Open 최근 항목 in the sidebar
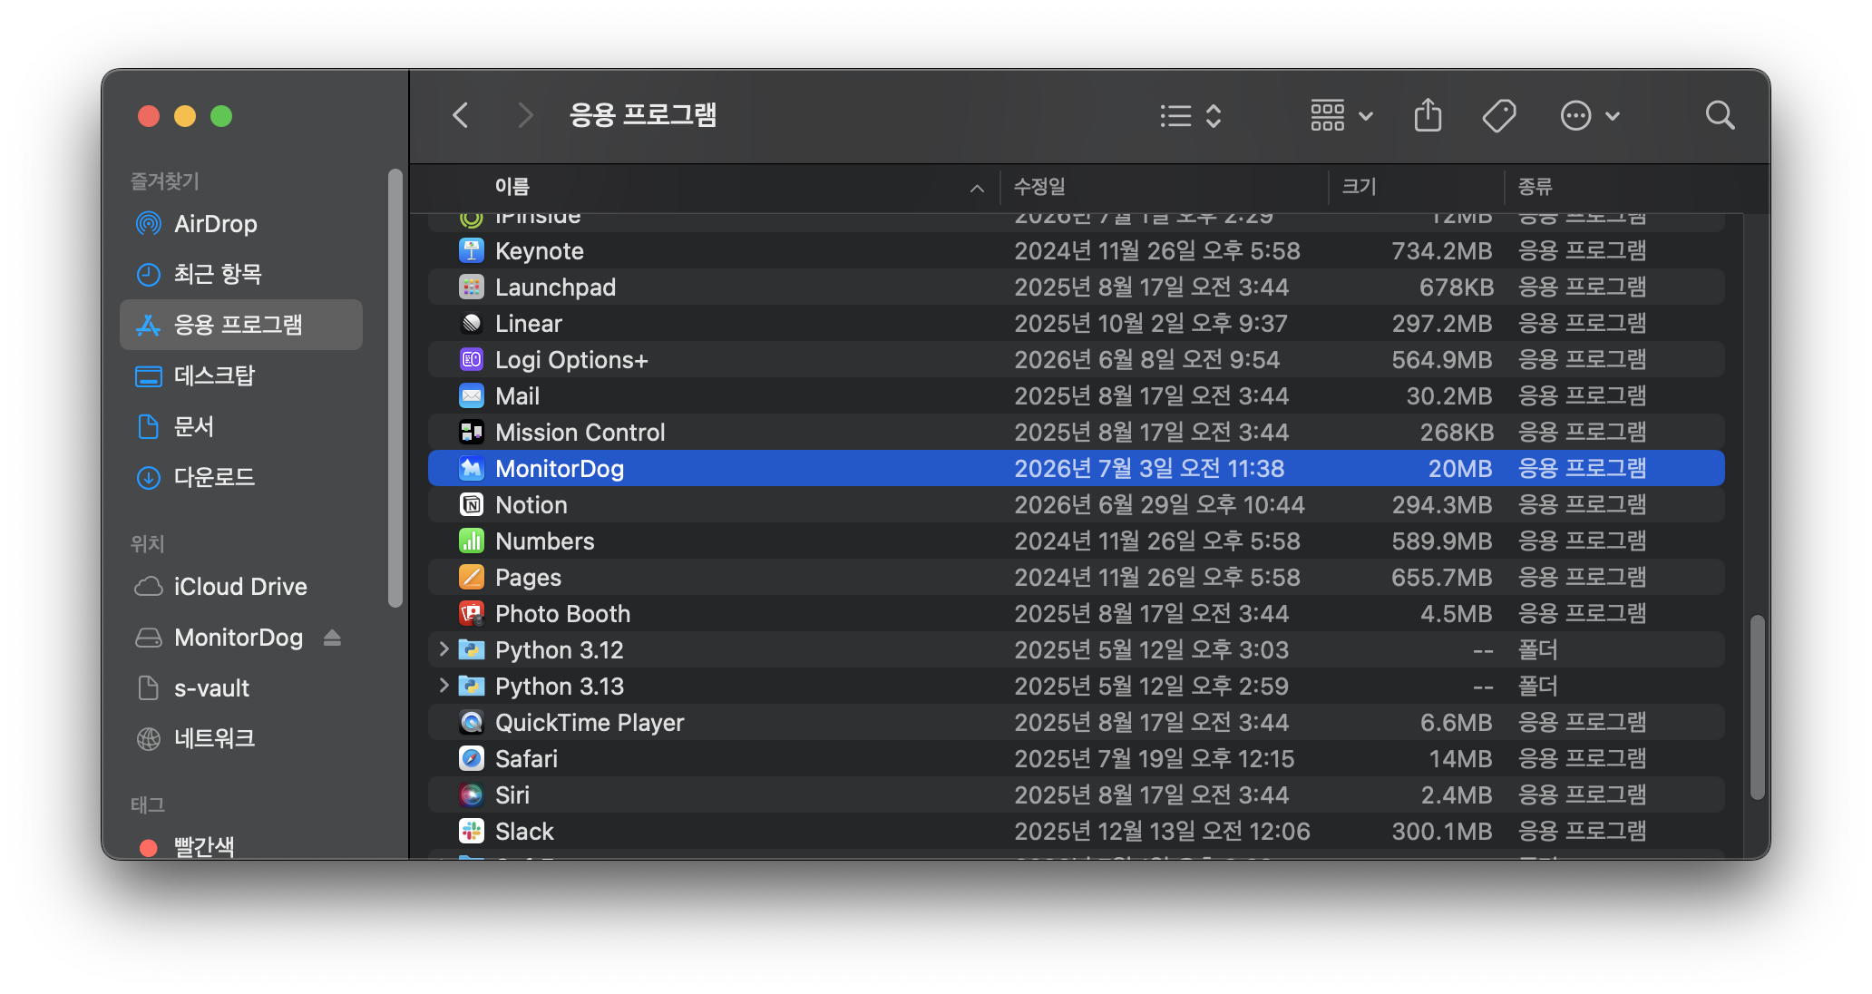 pyautogui.click(x=240, y=274)
